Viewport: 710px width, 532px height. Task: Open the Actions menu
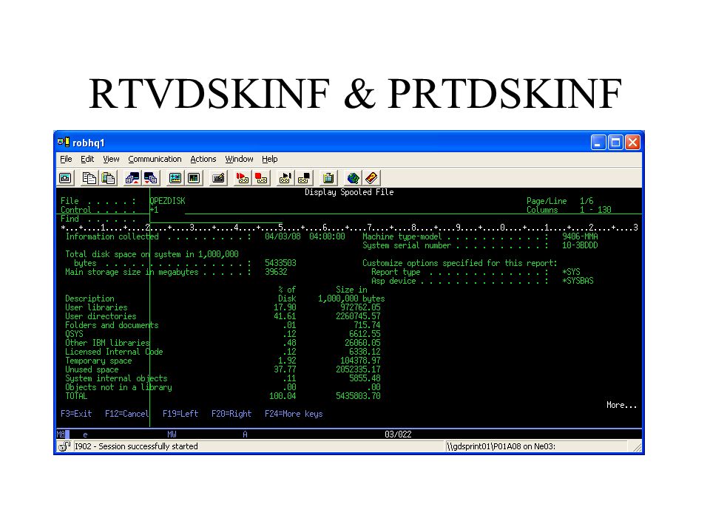pyautogui.click(x=203, y=159)
